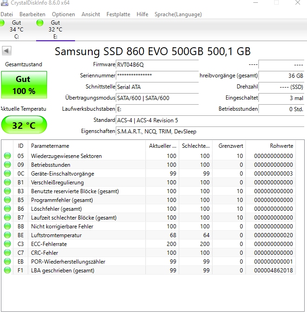Click raw value 000000000020
Screen dimensions: 307x315
(x=274, y=235)
